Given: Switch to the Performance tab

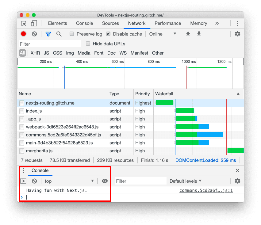Looking at the screenshot, I should 168,23.
